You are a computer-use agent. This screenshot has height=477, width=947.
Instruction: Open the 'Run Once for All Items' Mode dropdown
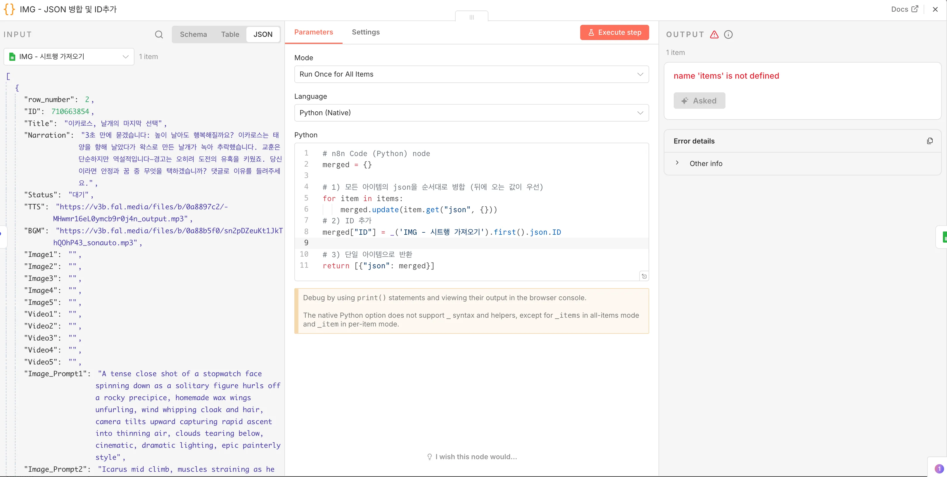[471, 74]
